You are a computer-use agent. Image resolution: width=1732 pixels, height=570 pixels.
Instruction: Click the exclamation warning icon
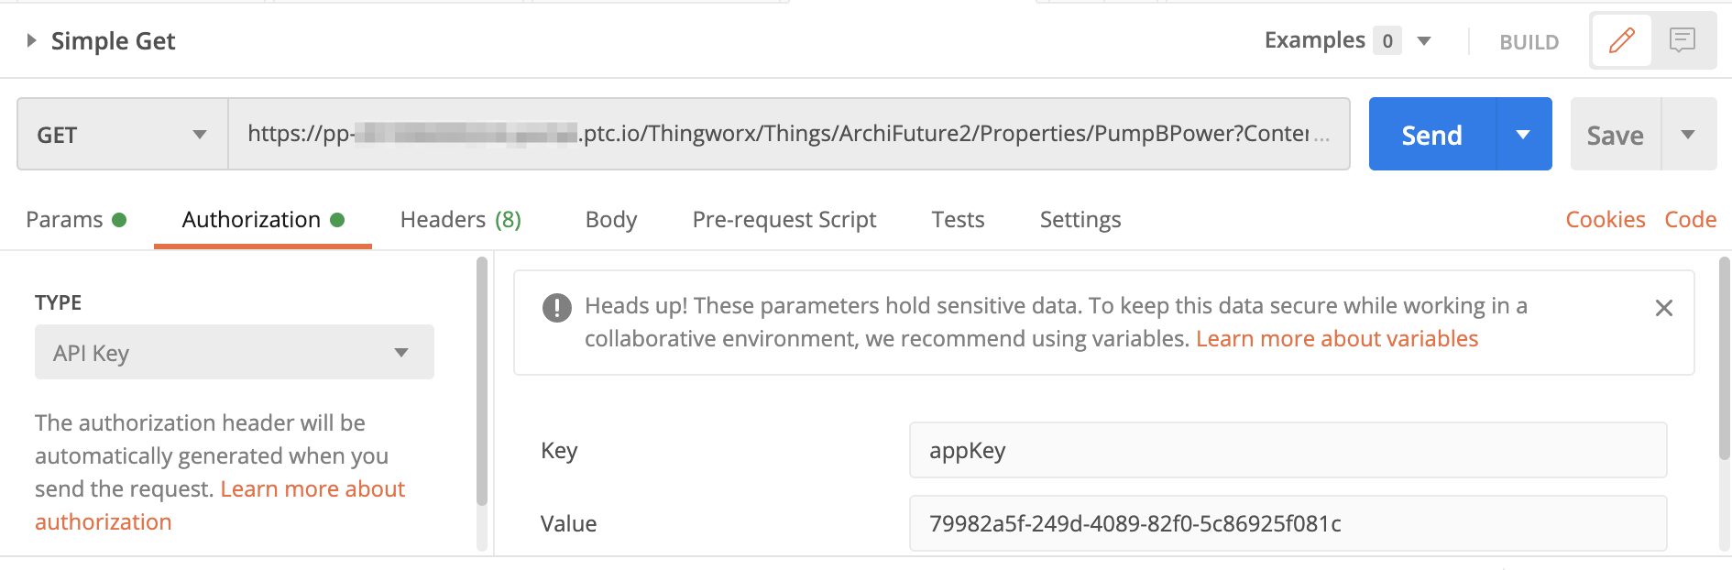(556, 308)
